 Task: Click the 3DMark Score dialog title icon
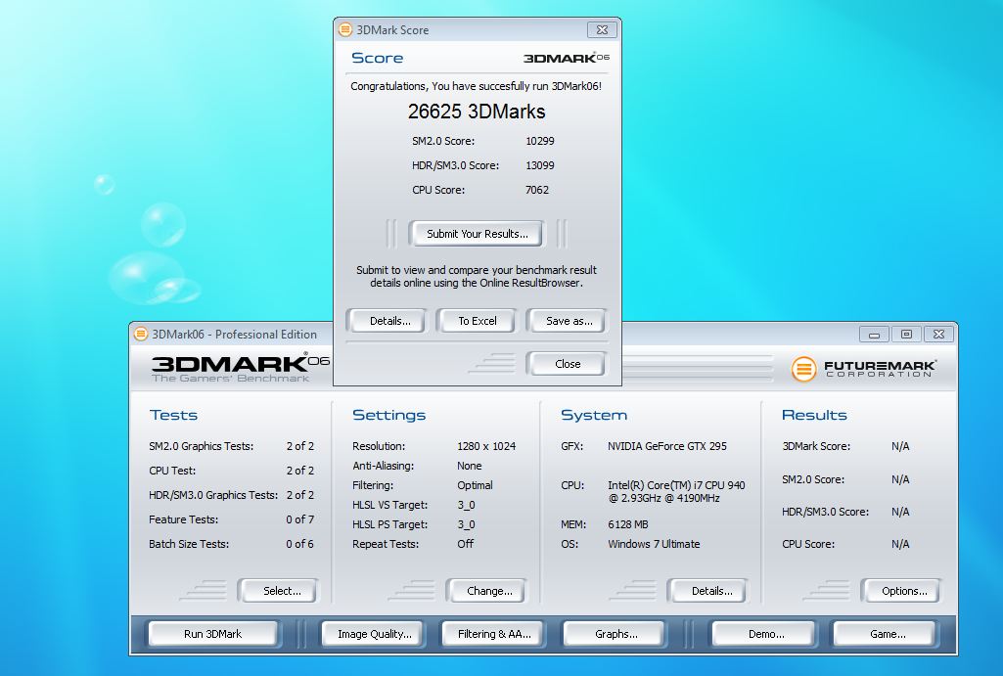(345, 29)
